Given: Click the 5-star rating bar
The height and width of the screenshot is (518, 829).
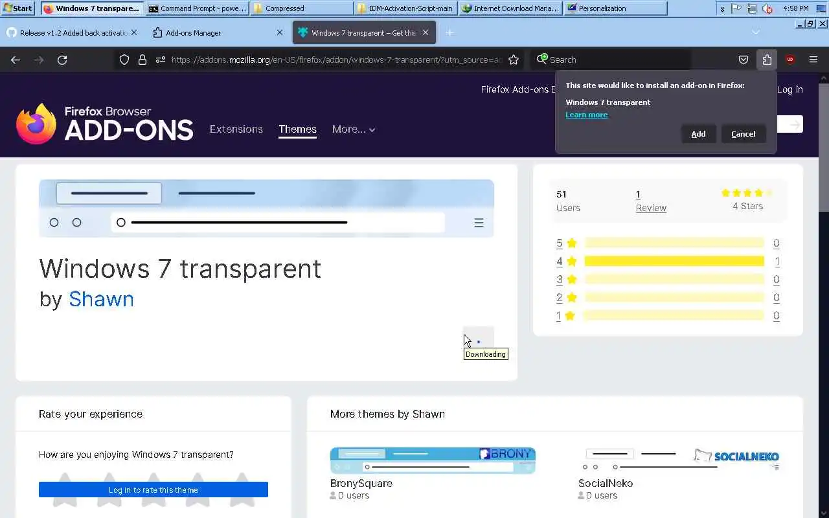Looking at the screenshot, I should click(x=674, y=243).
